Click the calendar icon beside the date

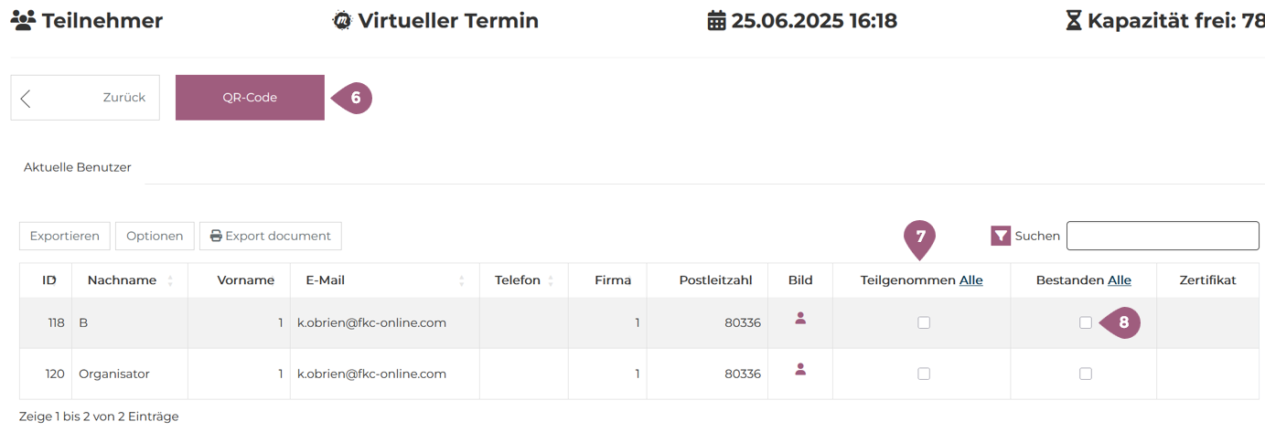pos(717,20)
